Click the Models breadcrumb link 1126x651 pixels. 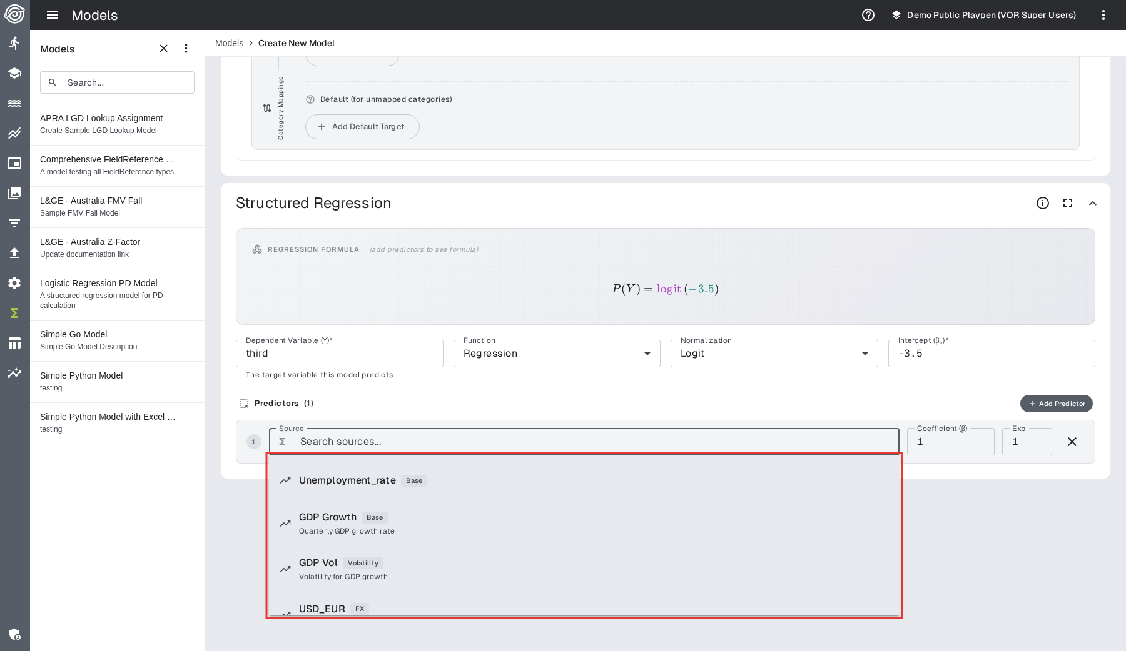click(229, 43)
